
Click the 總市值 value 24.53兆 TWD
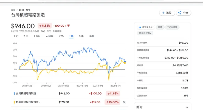click(x=180, y=65)
